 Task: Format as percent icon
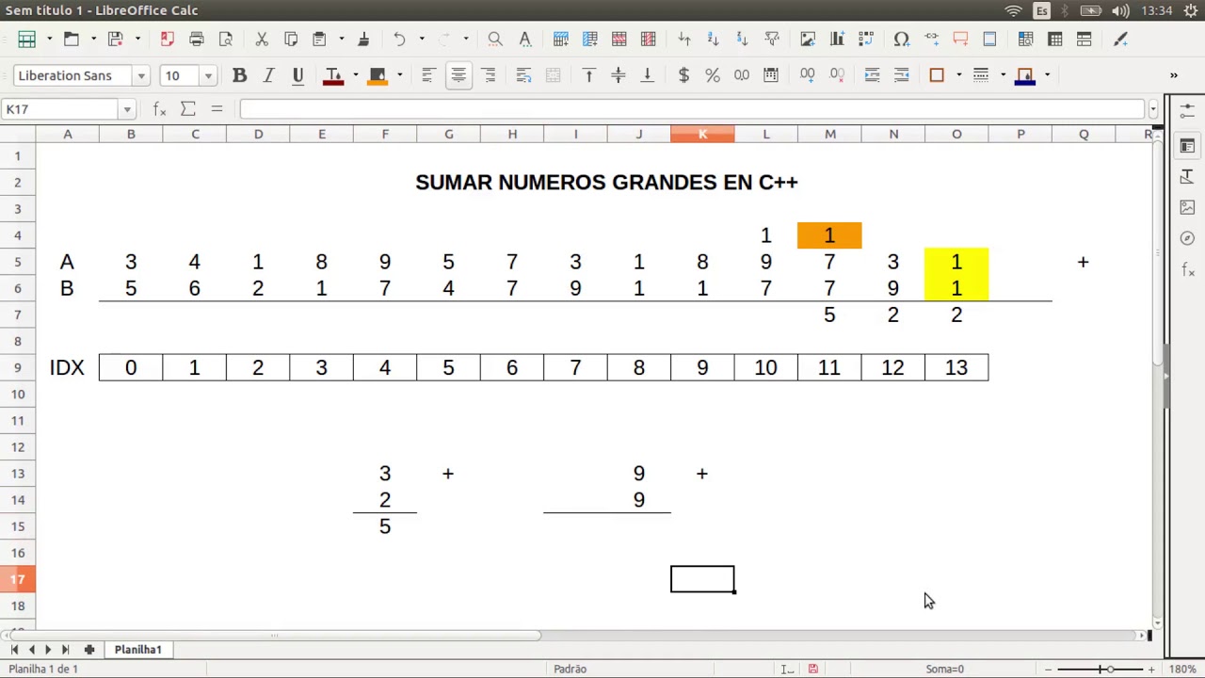click(713, 75)
